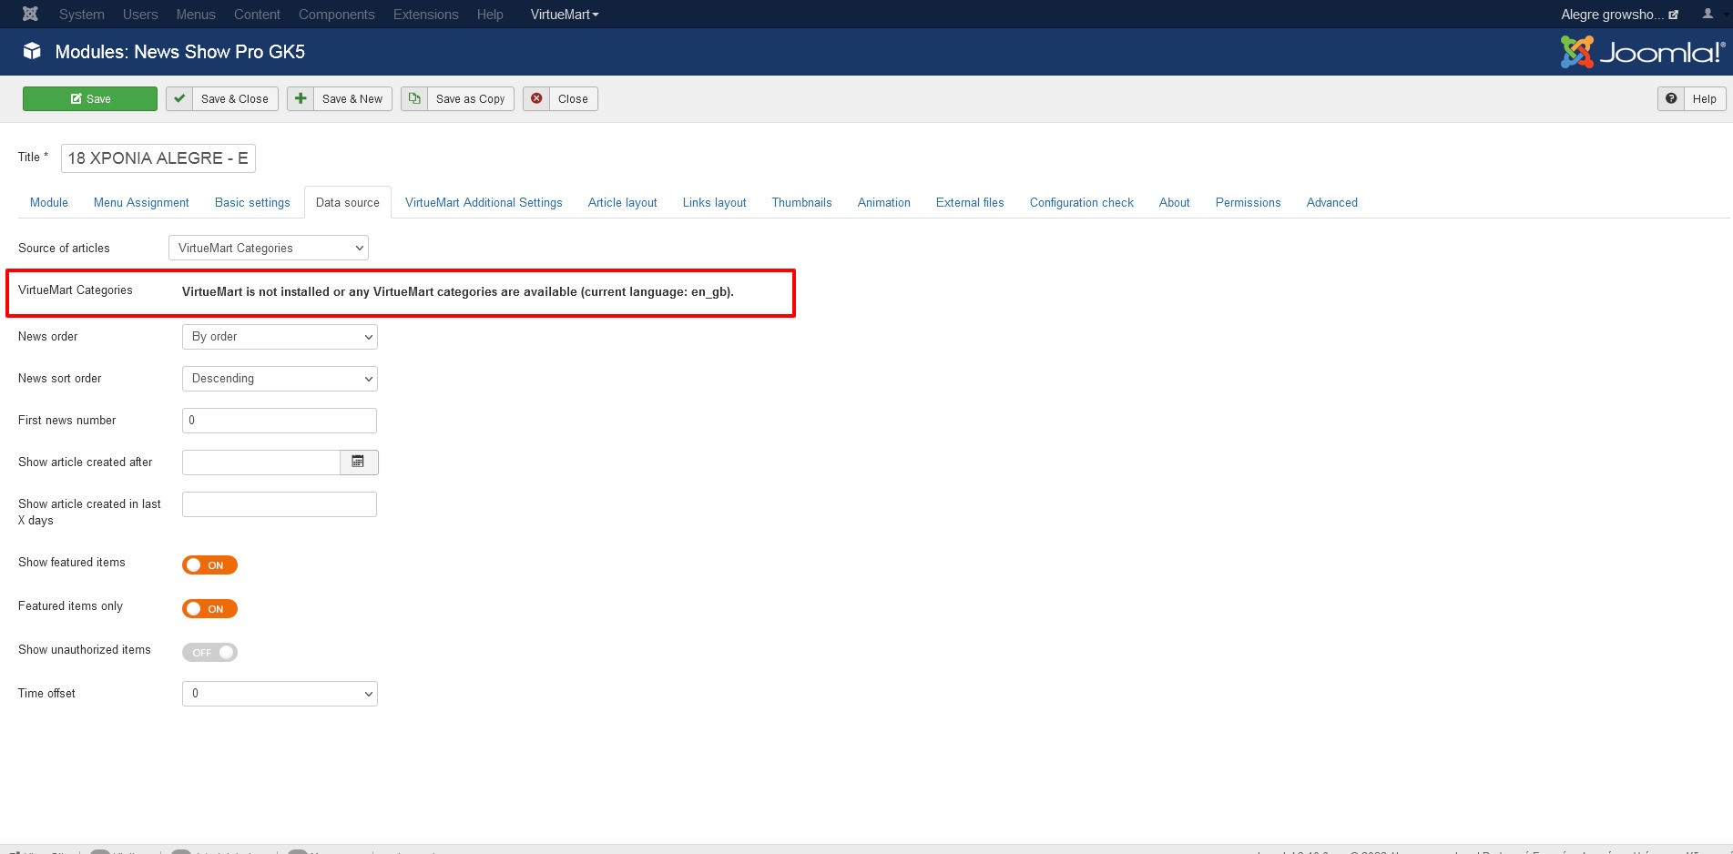This screenshot has width=1733, height=854.
Task: Switch to Article layout tab
Action: 623,203
